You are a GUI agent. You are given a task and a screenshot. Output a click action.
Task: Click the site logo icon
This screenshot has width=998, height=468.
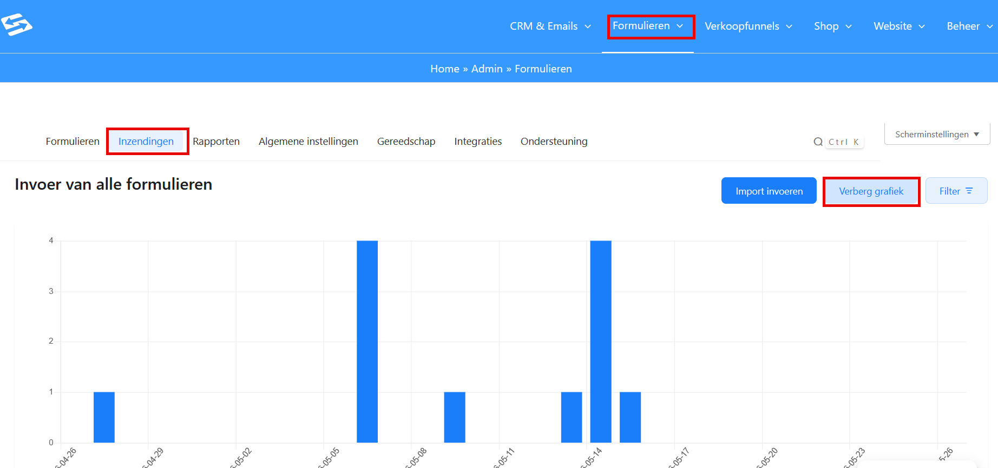coord(17,25)
